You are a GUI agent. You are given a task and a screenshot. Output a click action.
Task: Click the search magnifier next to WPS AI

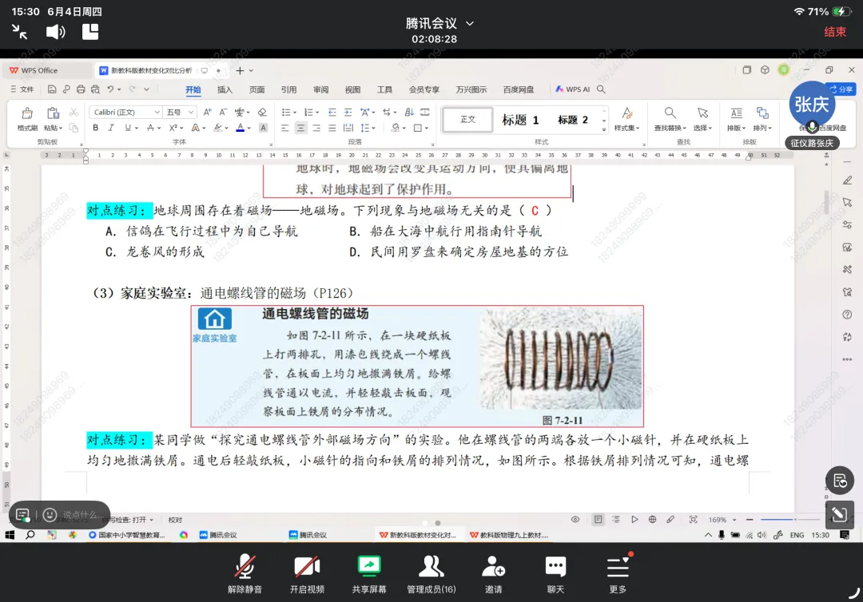pyautogui.click(x=601, y=89)
